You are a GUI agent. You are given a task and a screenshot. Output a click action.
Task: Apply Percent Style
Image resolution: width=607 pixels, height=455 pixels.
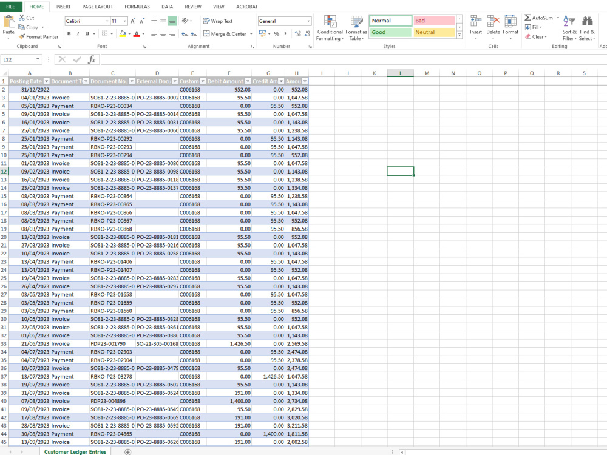click(x=276, y=33)
